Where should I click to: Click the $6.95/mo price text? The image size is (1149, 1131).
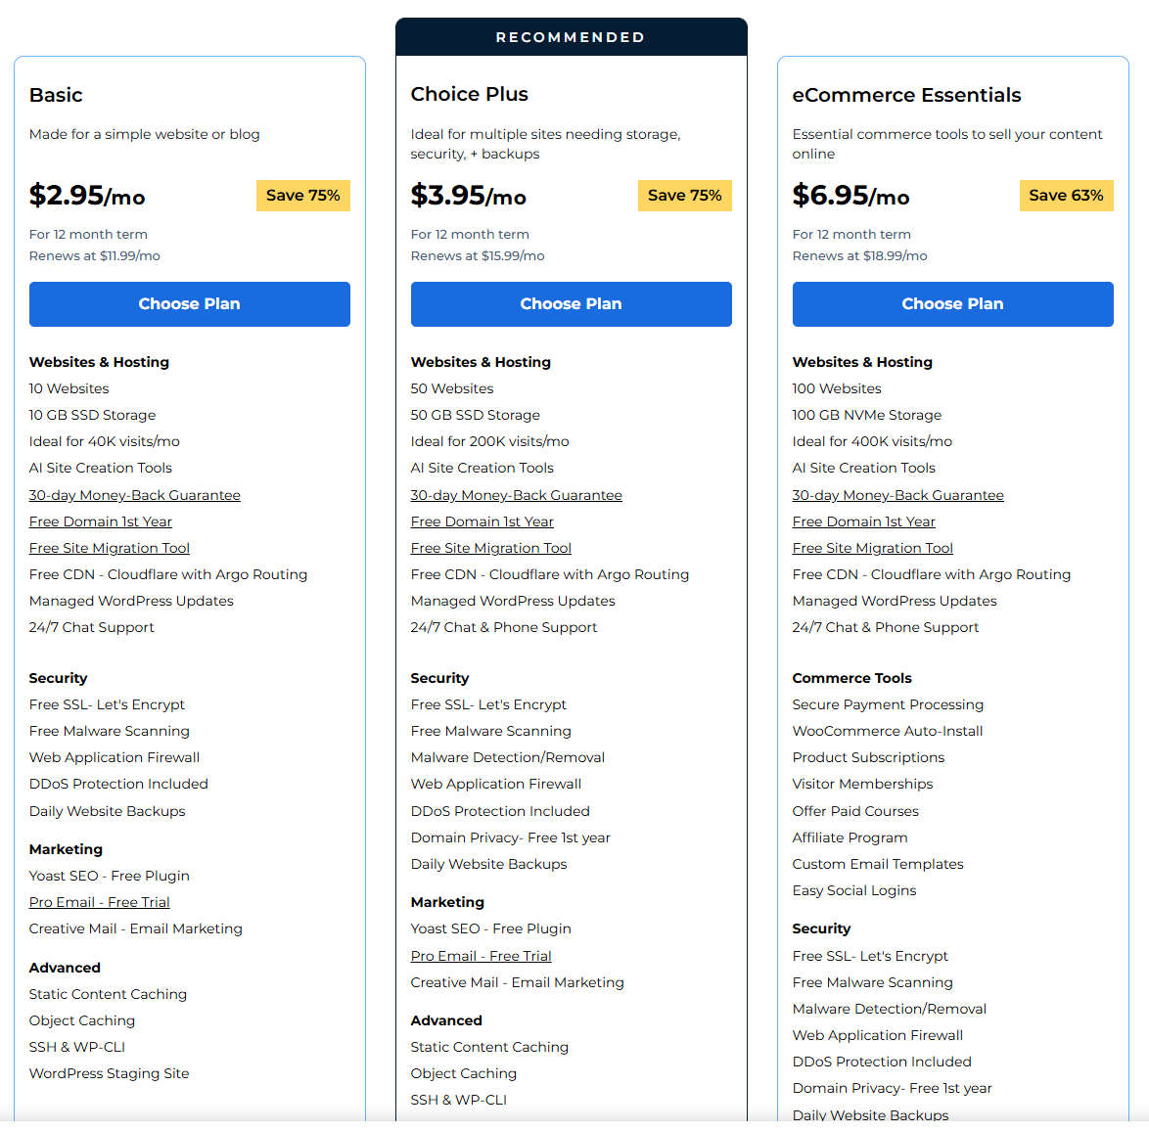pos(850,196)
